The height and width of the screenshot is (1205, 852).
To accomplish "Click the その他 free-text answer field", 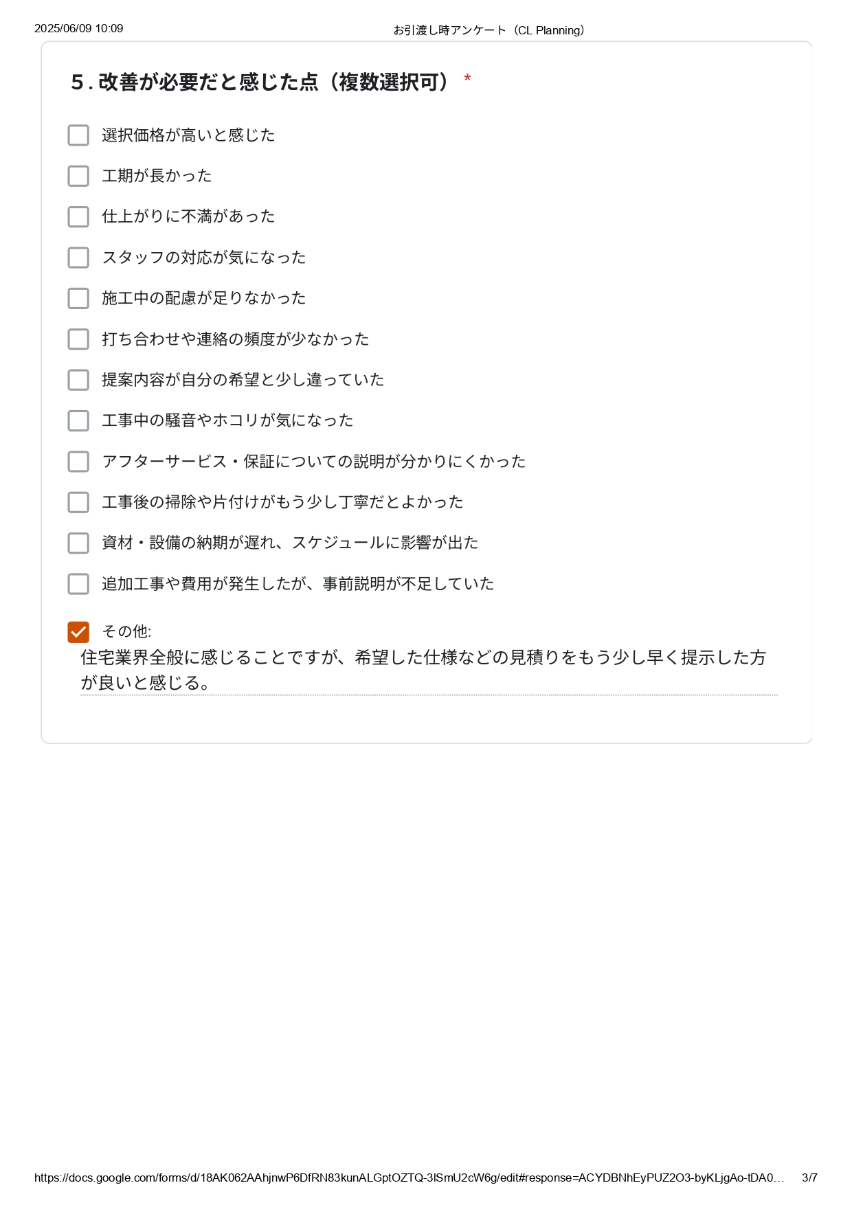I will 429,670.
